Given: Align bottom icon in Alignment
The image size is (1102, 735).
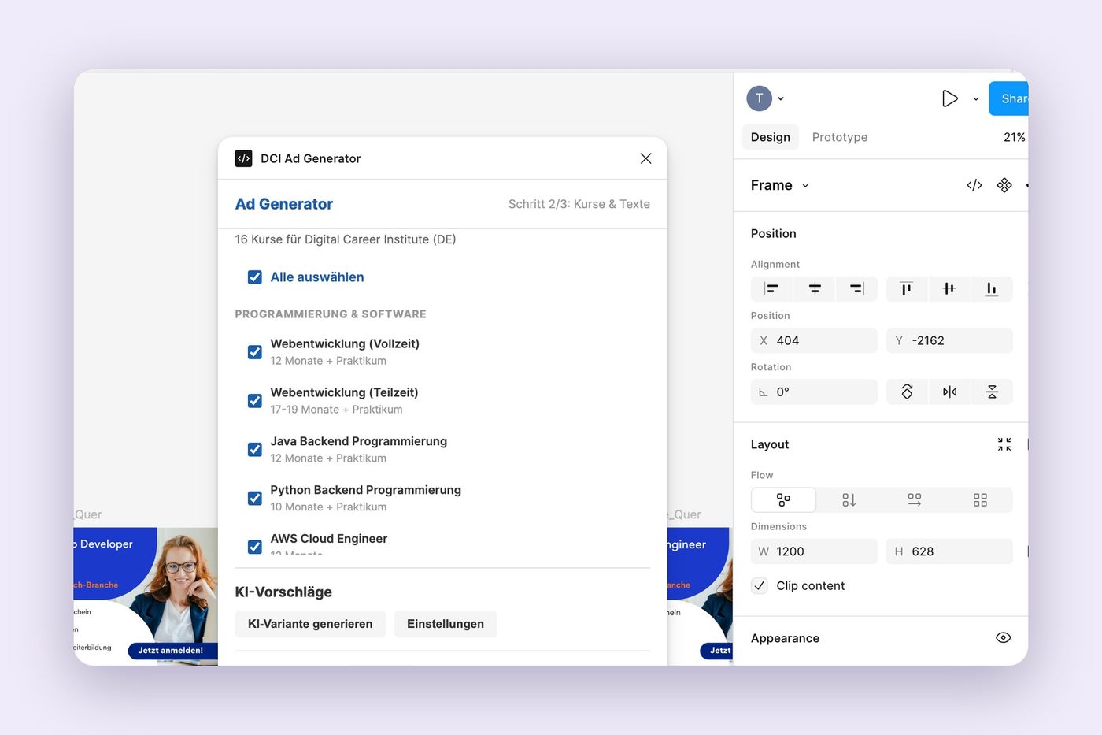Looking at the screenshot, I should (x=992, y=289).
